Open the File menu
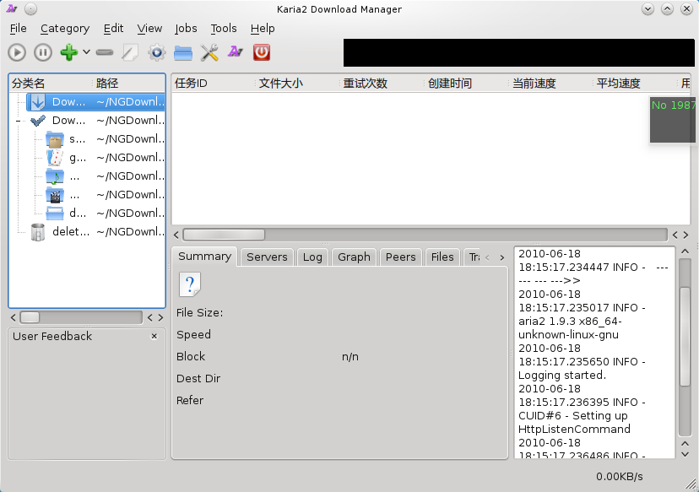The image size is (699, 492). click(x=19, y=29)
